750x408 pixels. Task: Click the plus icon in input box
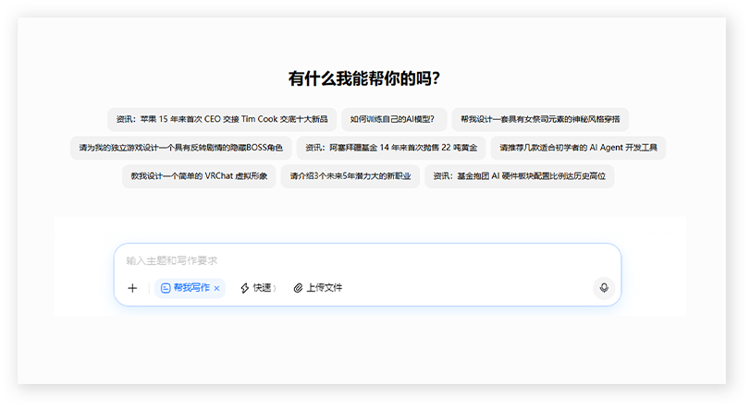132,288
